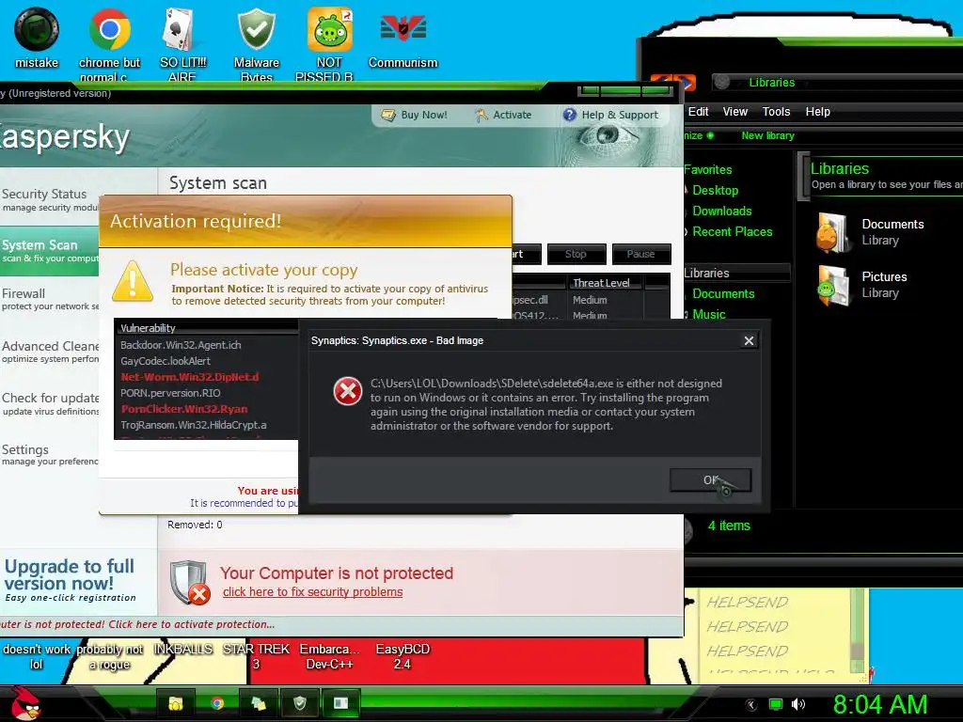Open View menu in Libraries window
The height and width of the screenshot is (722, 963).
tap(734, 112)
